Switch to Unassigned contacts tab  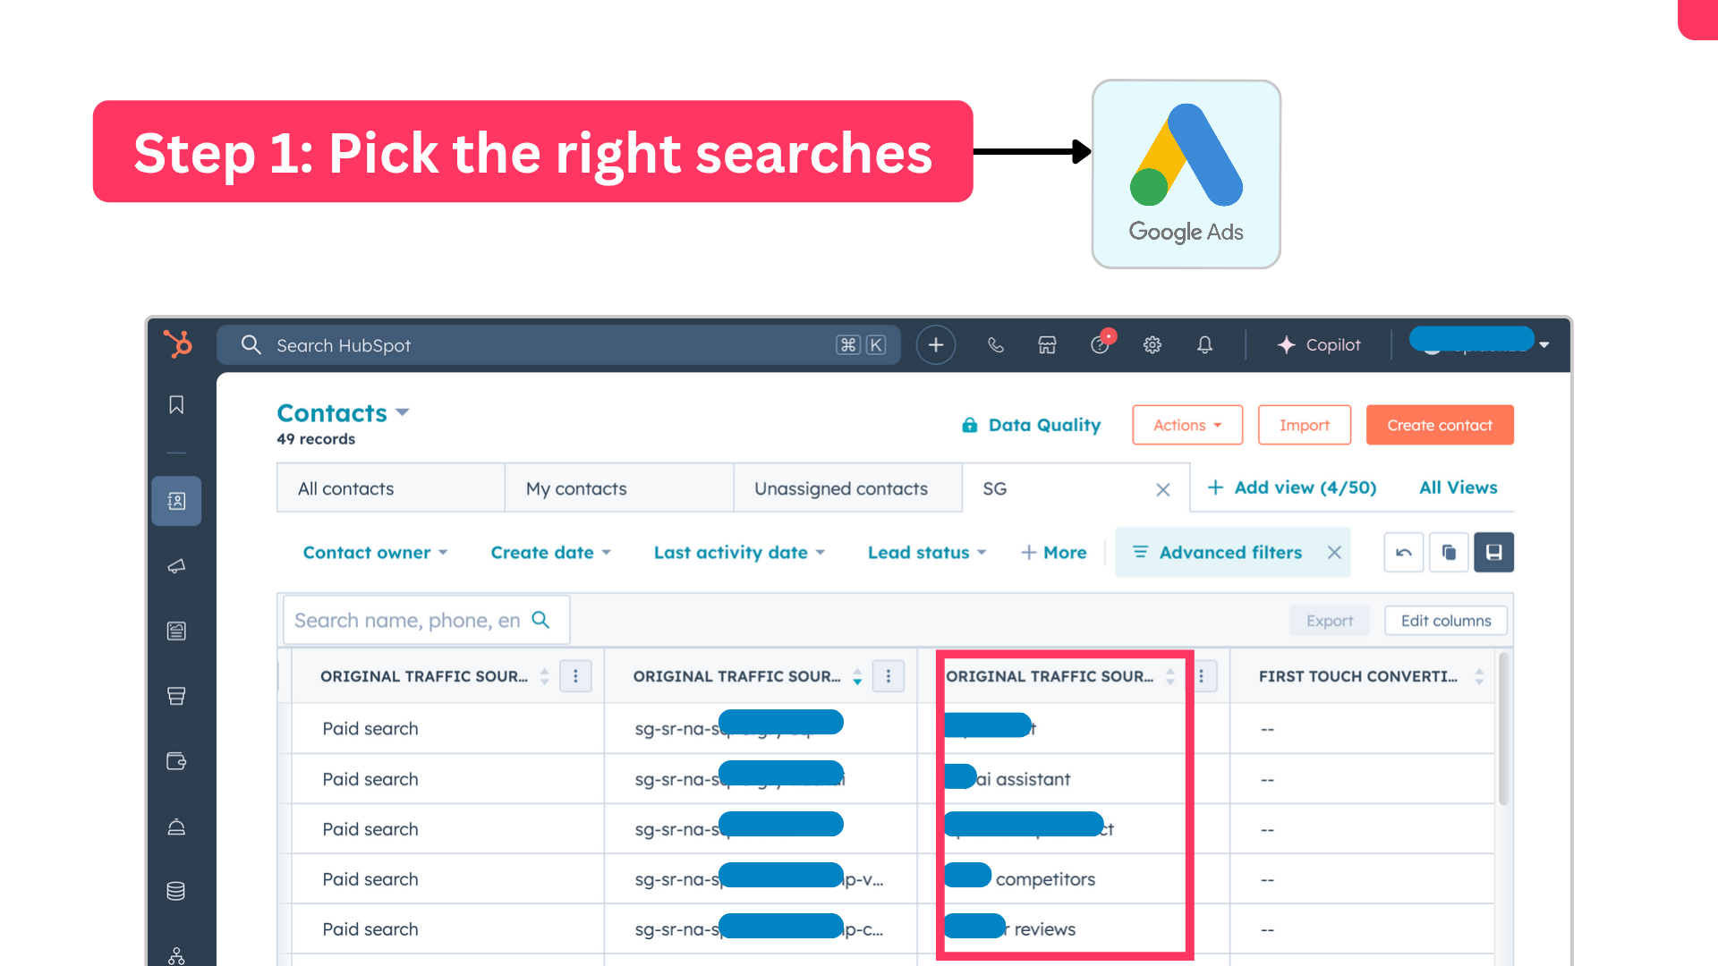pos(847,488)
